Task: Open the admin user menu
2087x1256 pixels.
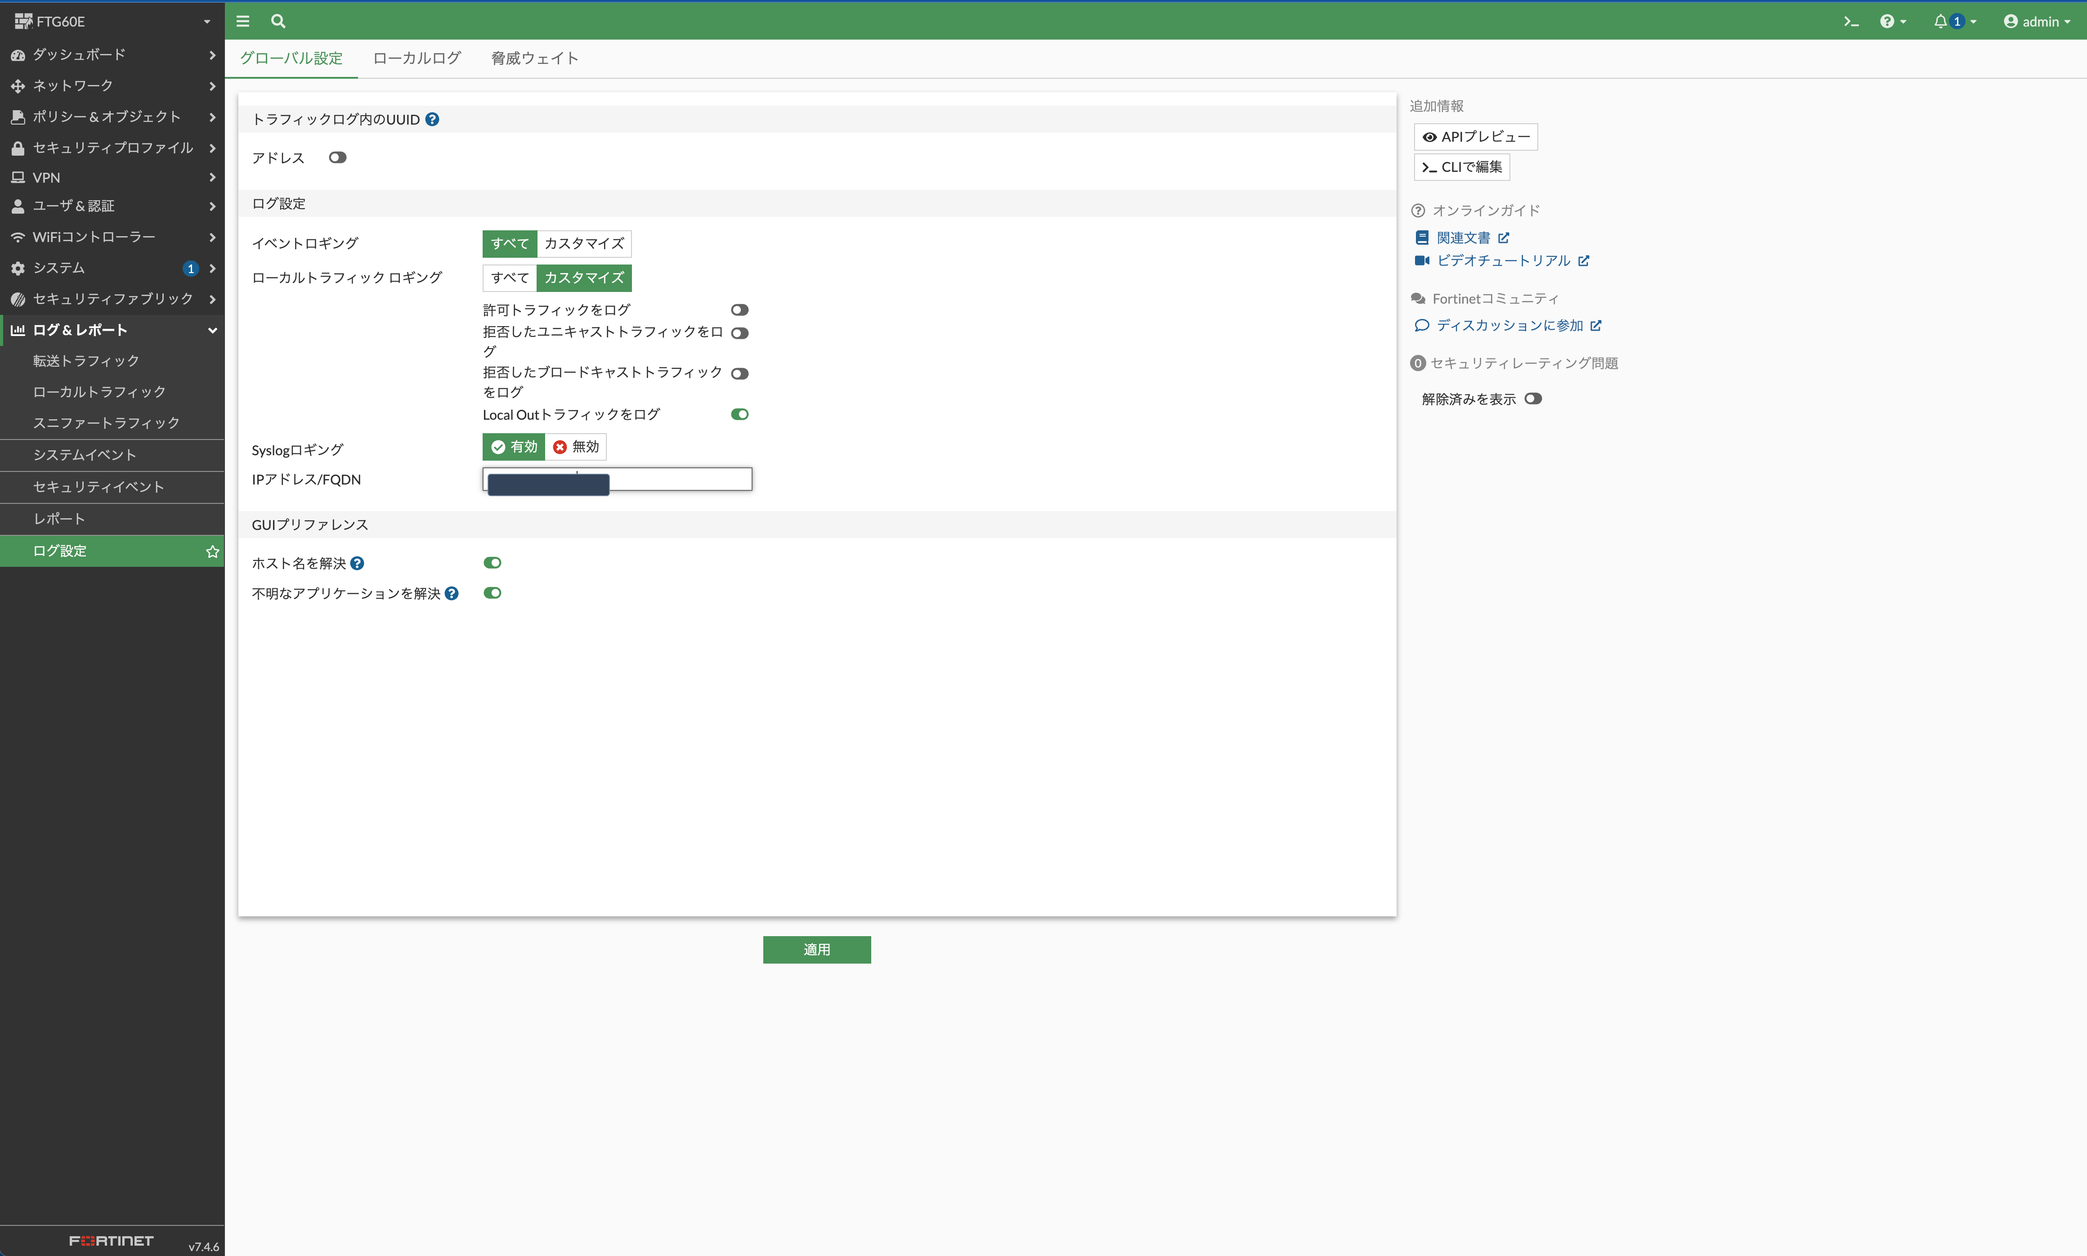Action: pyautogui.click(x=2036, y=21)
